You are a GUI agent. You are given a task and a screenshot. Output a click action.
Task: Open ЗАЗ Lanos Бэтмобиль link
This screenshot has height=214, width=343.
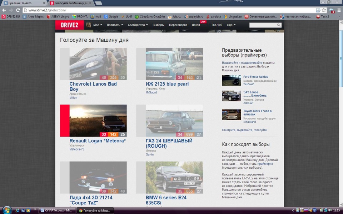[255, 94]
